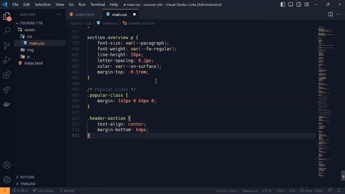Toggle the Primary Side Bar layout icon
The width and height of the screenshot is (345, 194).
282,4
